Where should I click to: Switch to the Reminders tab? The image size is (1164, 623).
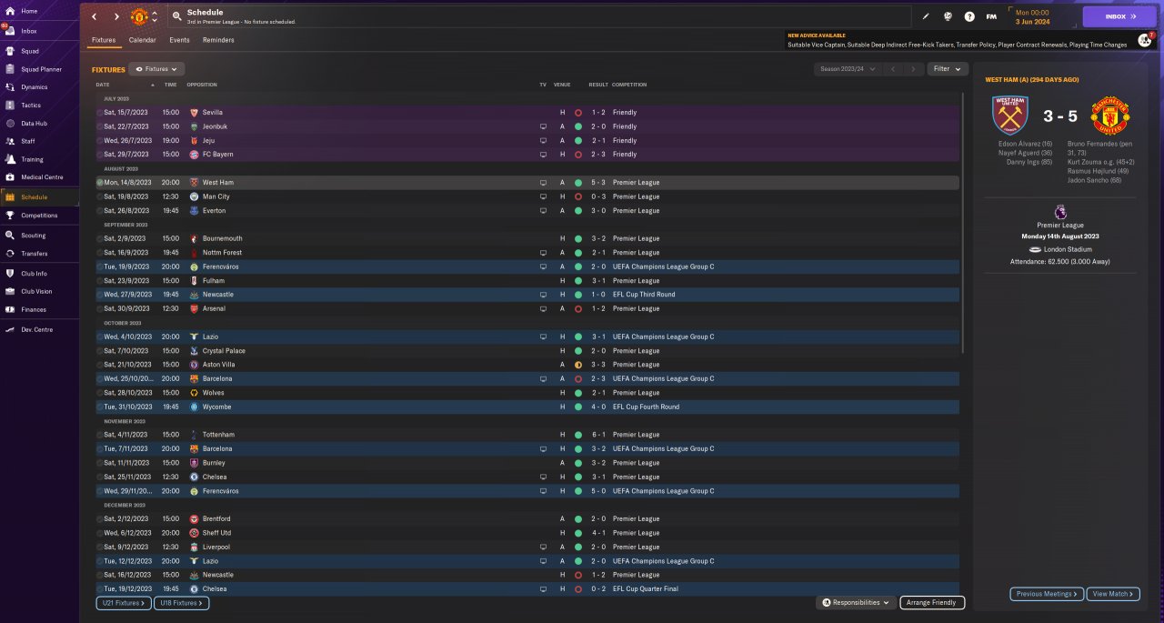pos(218,40)
